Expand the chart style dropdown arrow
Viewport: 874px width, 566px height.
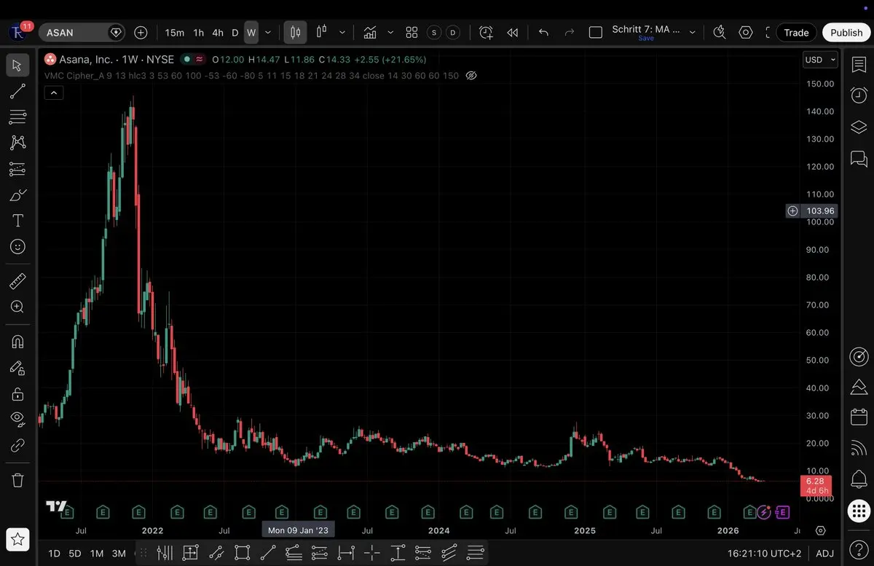[x=342, y=33]
